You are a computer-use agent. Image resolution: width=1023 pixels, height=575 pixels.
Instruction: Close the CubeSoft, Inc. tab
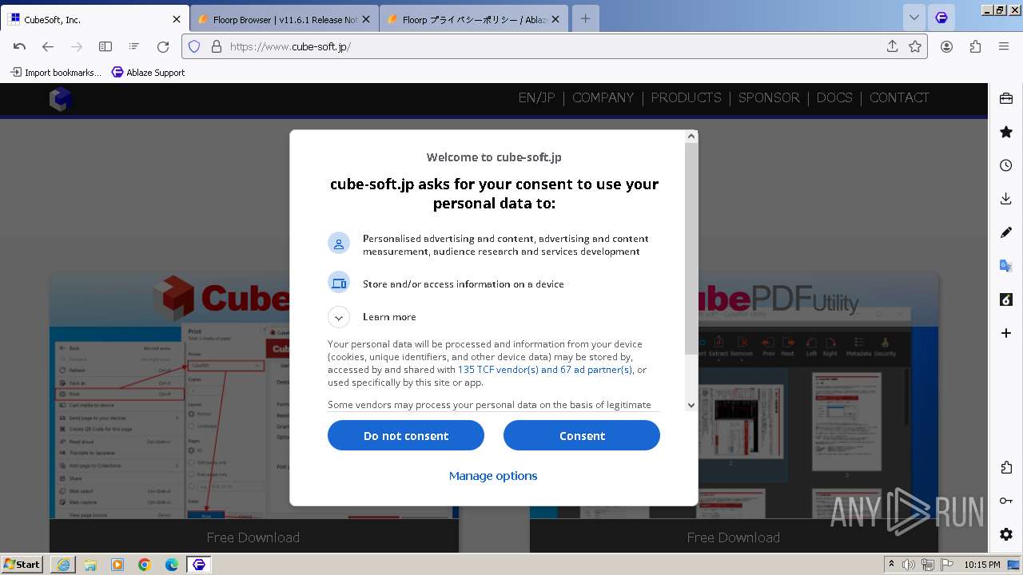click(x=177, y=19)
